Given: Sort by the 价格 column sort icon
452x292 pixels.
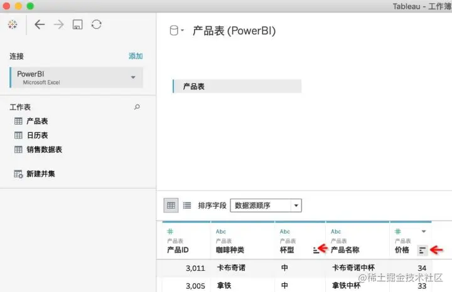Looking at the screenshot, I should [422, 251].
